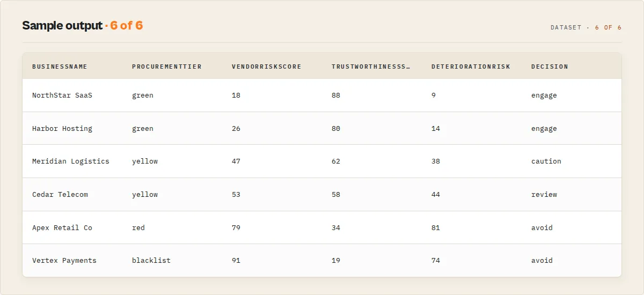Click the green tier for Harbor Hosting
Screen dimensions: 644x295
coord(143,129)
